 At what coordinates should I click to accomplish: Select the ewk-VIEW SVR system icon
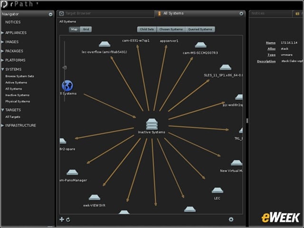[95, 198]
